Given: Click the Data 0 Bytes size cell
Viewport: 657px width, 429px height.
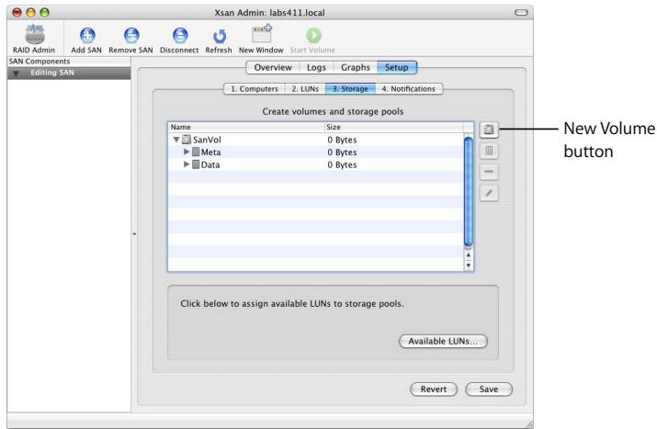Looking at the screenshot, I should click(x=343, y=164).
